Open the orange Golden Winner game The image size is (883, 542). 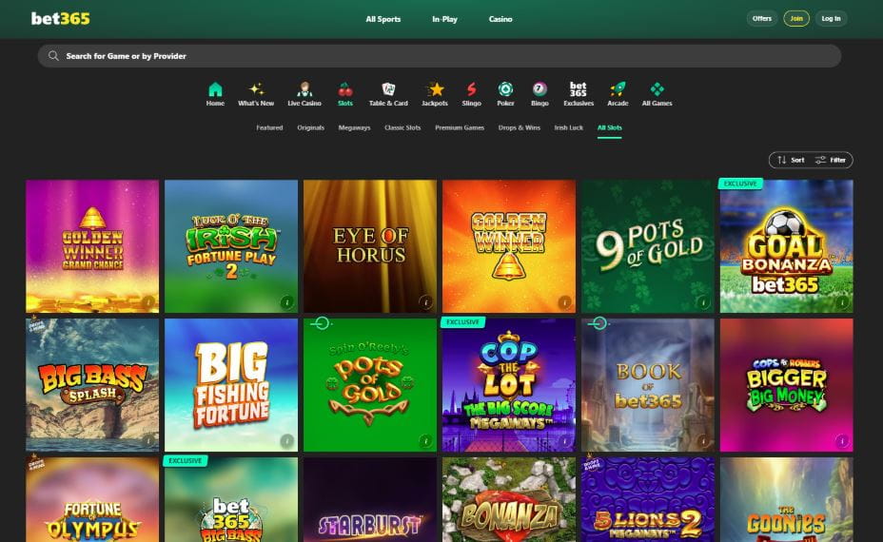[508, 246]
